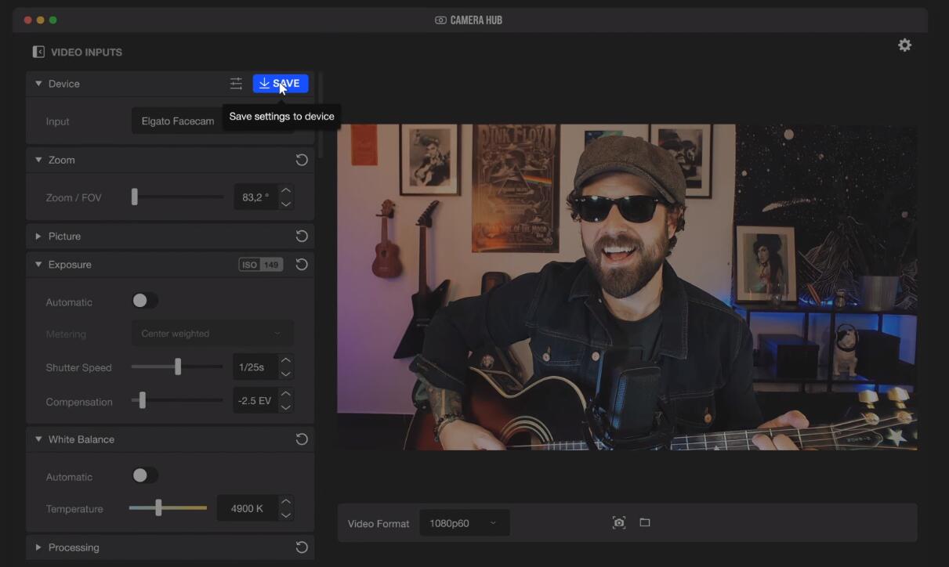The width and height of the screenshot is (949, 567).
Task: Expand the Picture section
Action: click(x=38, y=236)
